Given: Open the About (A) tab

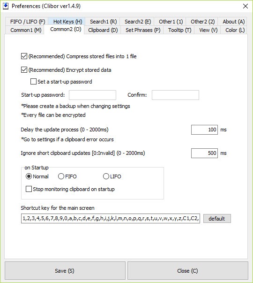Looking at the screenshot, I should coord(233,22).
